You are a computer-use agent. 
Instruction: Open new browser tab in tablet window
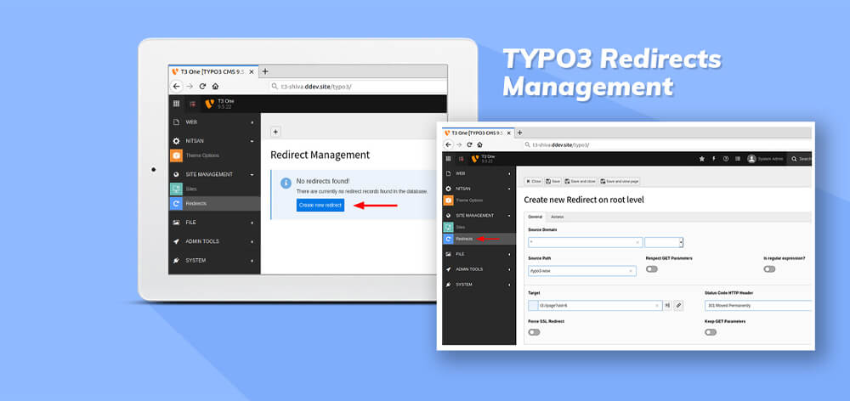[x=265, y=71]
